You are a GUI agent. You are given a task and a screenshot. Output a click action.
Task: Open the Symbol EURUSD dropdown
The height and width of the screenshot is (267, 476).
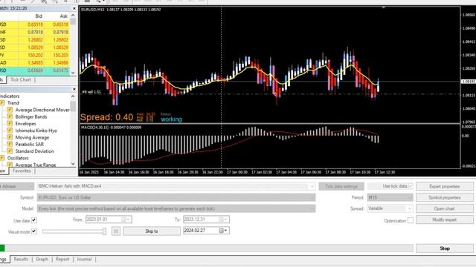coord(312,198)
